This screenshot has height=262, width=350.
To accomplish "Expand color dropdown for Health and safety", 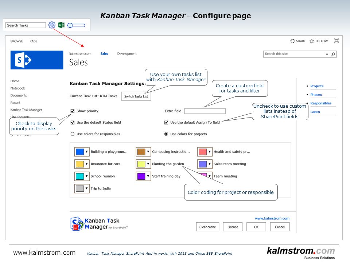I will [x=210, y=152].
